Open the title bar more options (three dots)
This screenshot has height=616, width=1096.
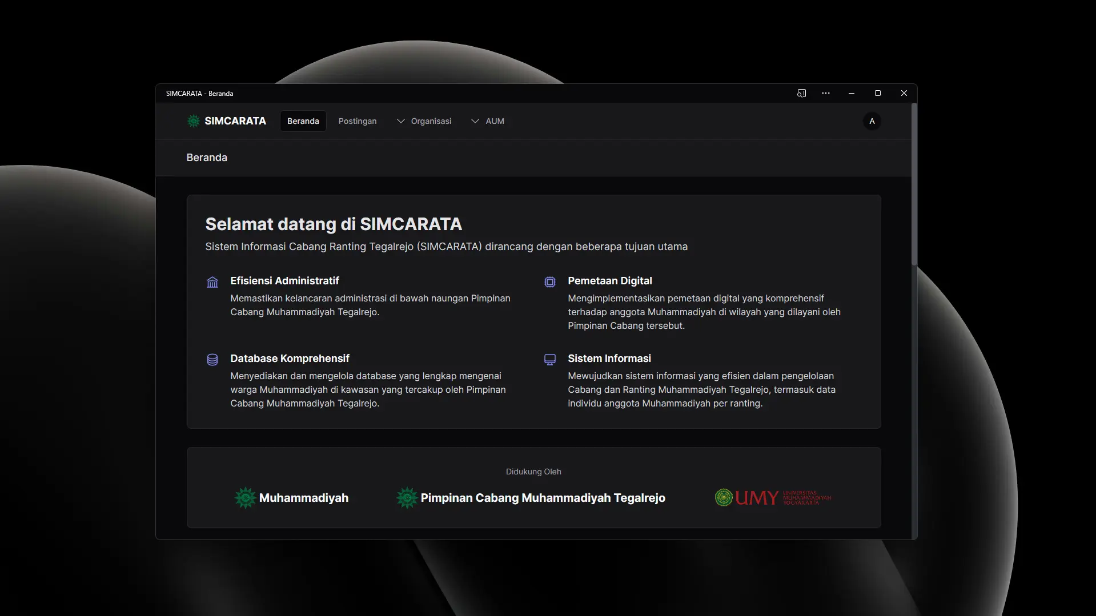[826, 93]
